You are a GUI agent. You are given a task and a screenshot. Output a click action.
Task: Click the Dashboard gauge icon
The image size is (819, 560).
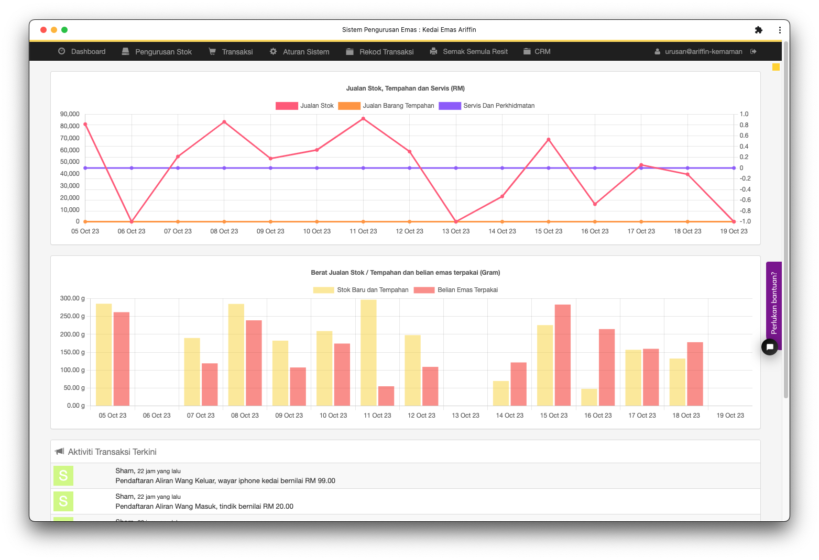tap(62, 51)
